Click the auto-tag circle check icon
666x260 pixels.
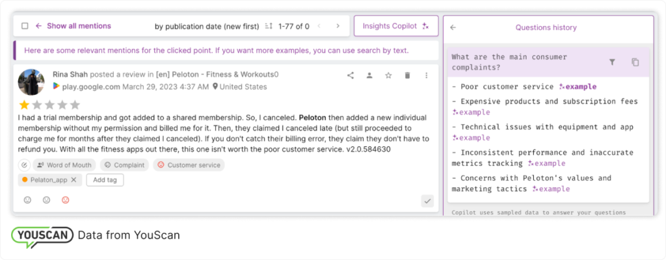tap(25, 165)
